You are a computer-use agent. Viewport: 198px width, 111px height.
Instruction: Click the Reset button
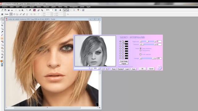coord(114,69)
